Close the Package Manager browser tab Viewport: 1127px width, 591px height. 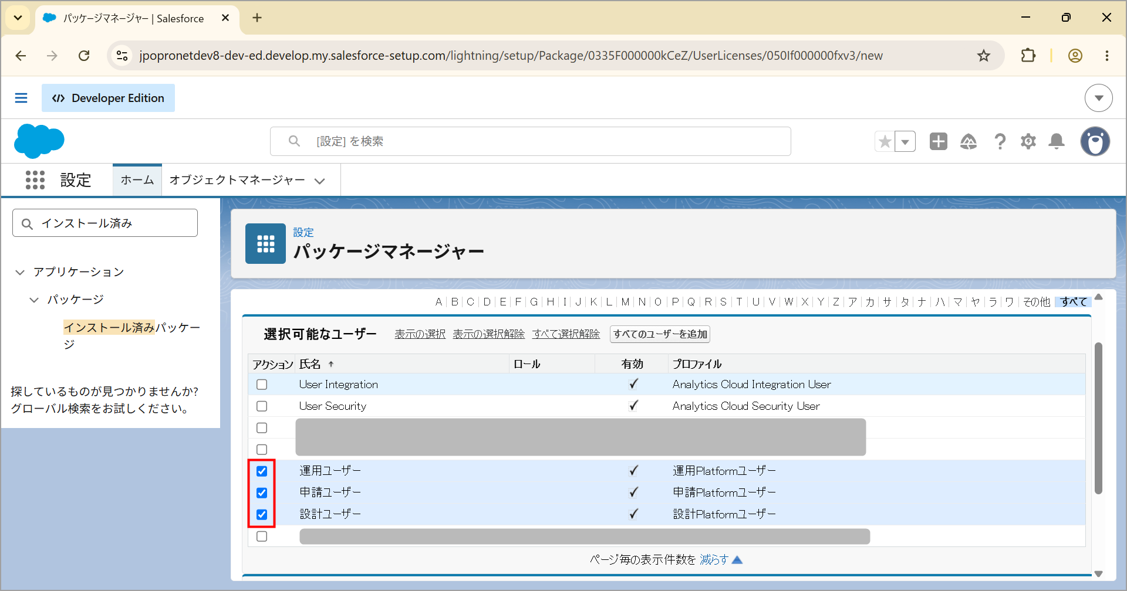click(x=225, y=18)
